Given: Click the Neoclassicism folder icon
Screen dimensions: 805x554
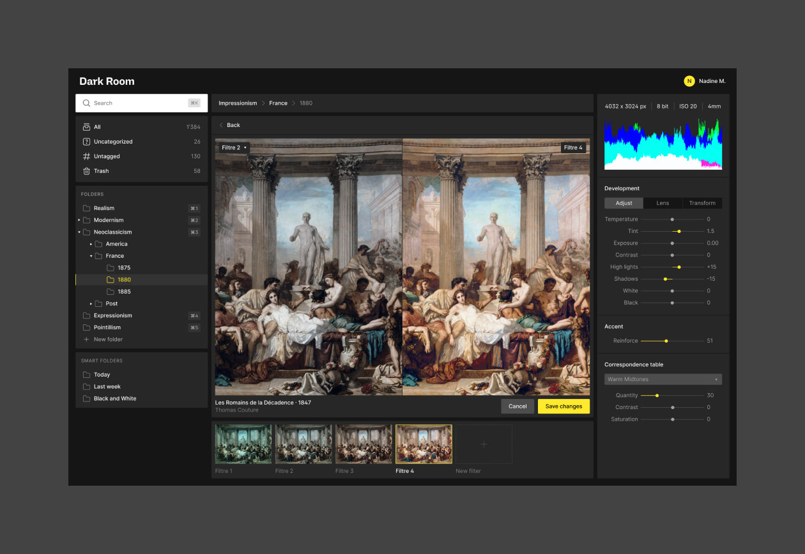Looking at the screenshot, I should click(x=86, y=232).
